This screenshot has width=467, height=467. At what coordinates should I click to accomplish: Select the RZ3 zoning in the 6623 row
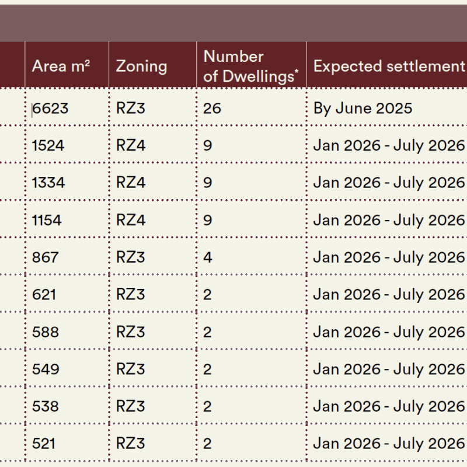[x=130, y=108]
